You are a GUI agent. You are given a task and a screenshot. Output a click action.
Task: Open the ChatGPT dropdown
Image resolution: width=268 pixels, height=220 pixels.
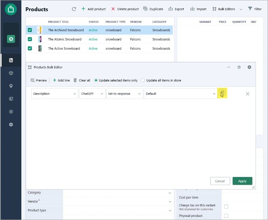92,94
